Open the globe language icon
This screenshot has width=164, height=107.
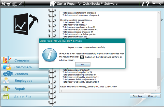(x=14, y=4)
